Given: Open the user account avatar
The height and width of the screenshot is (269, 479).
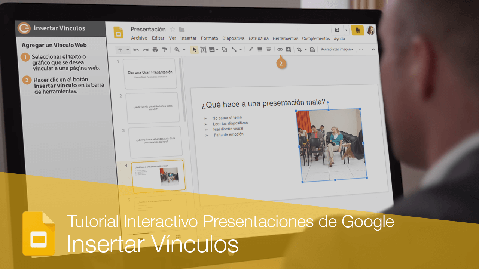Looking at the screenshot, I should [370, 30].
